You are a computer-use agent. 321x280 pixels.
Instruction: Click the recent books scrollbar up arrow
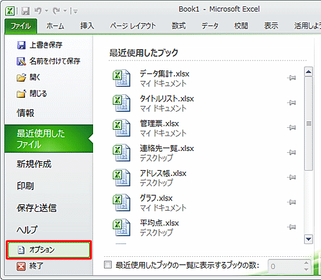click(308, 72)
